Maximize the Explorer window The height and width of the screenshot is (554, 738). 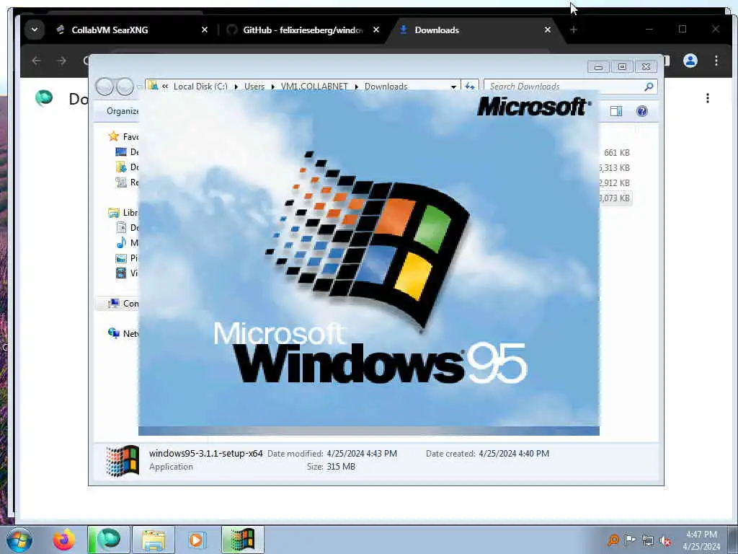pos(622,67)
